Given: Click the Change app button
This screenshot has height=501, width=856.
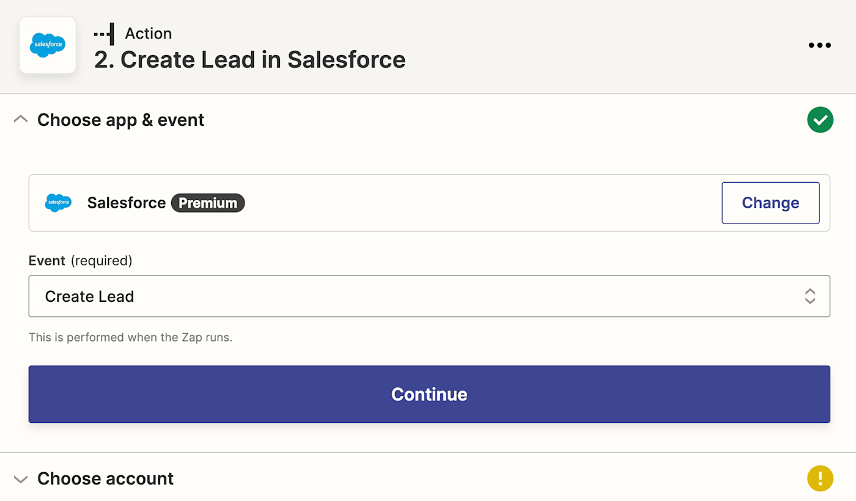Looking at the screenshot, I should click(x=770, y=203).
